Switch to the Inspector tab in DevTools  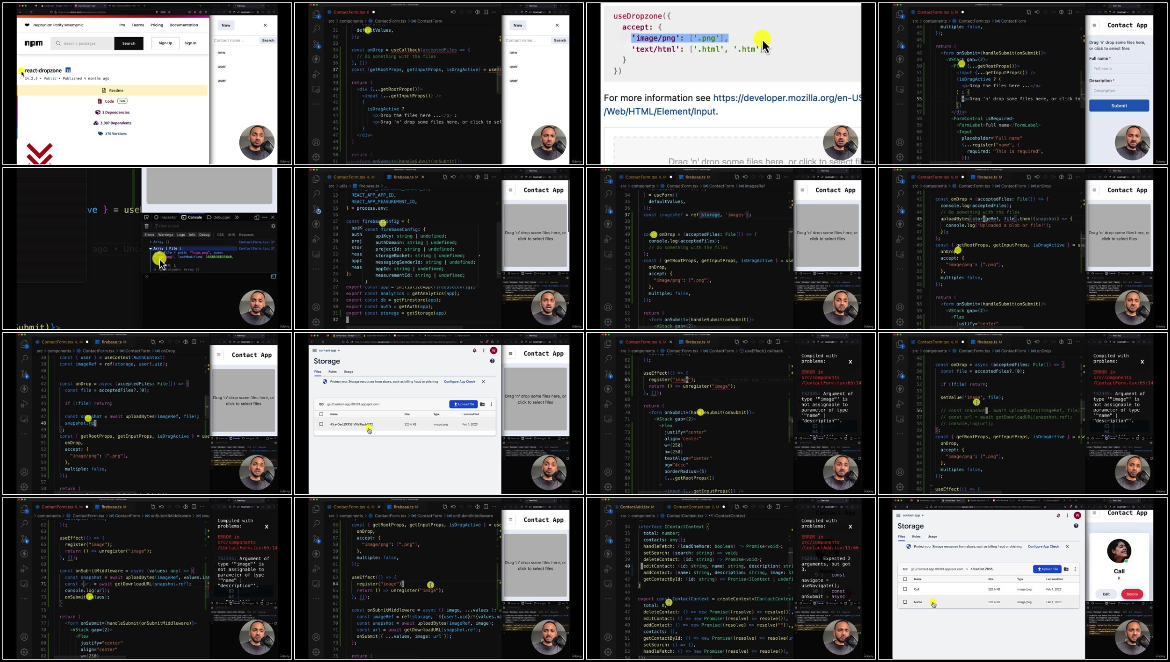165,217
